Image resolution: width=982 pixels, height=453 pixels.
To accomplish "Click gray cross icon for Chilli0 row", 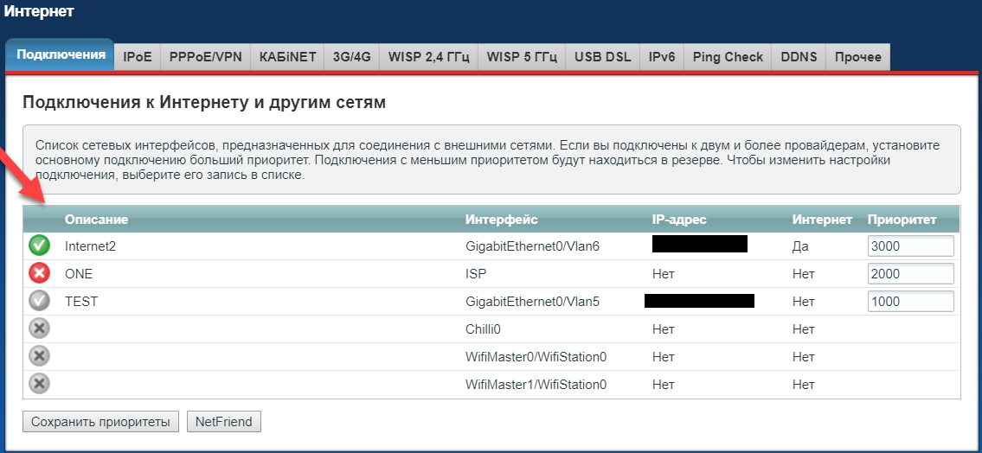I will coord(39,329).
